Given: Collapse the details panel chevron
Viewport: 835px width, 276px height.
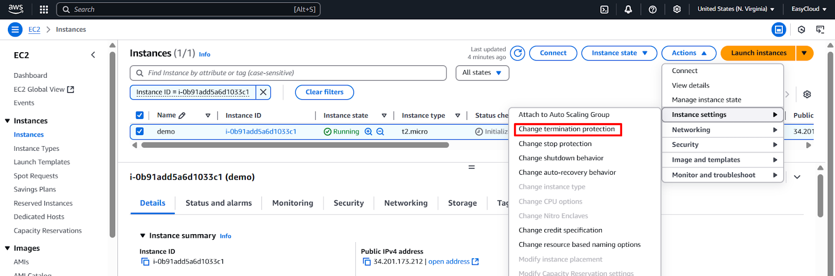Looking at the screenshot, I should (797, 177).
